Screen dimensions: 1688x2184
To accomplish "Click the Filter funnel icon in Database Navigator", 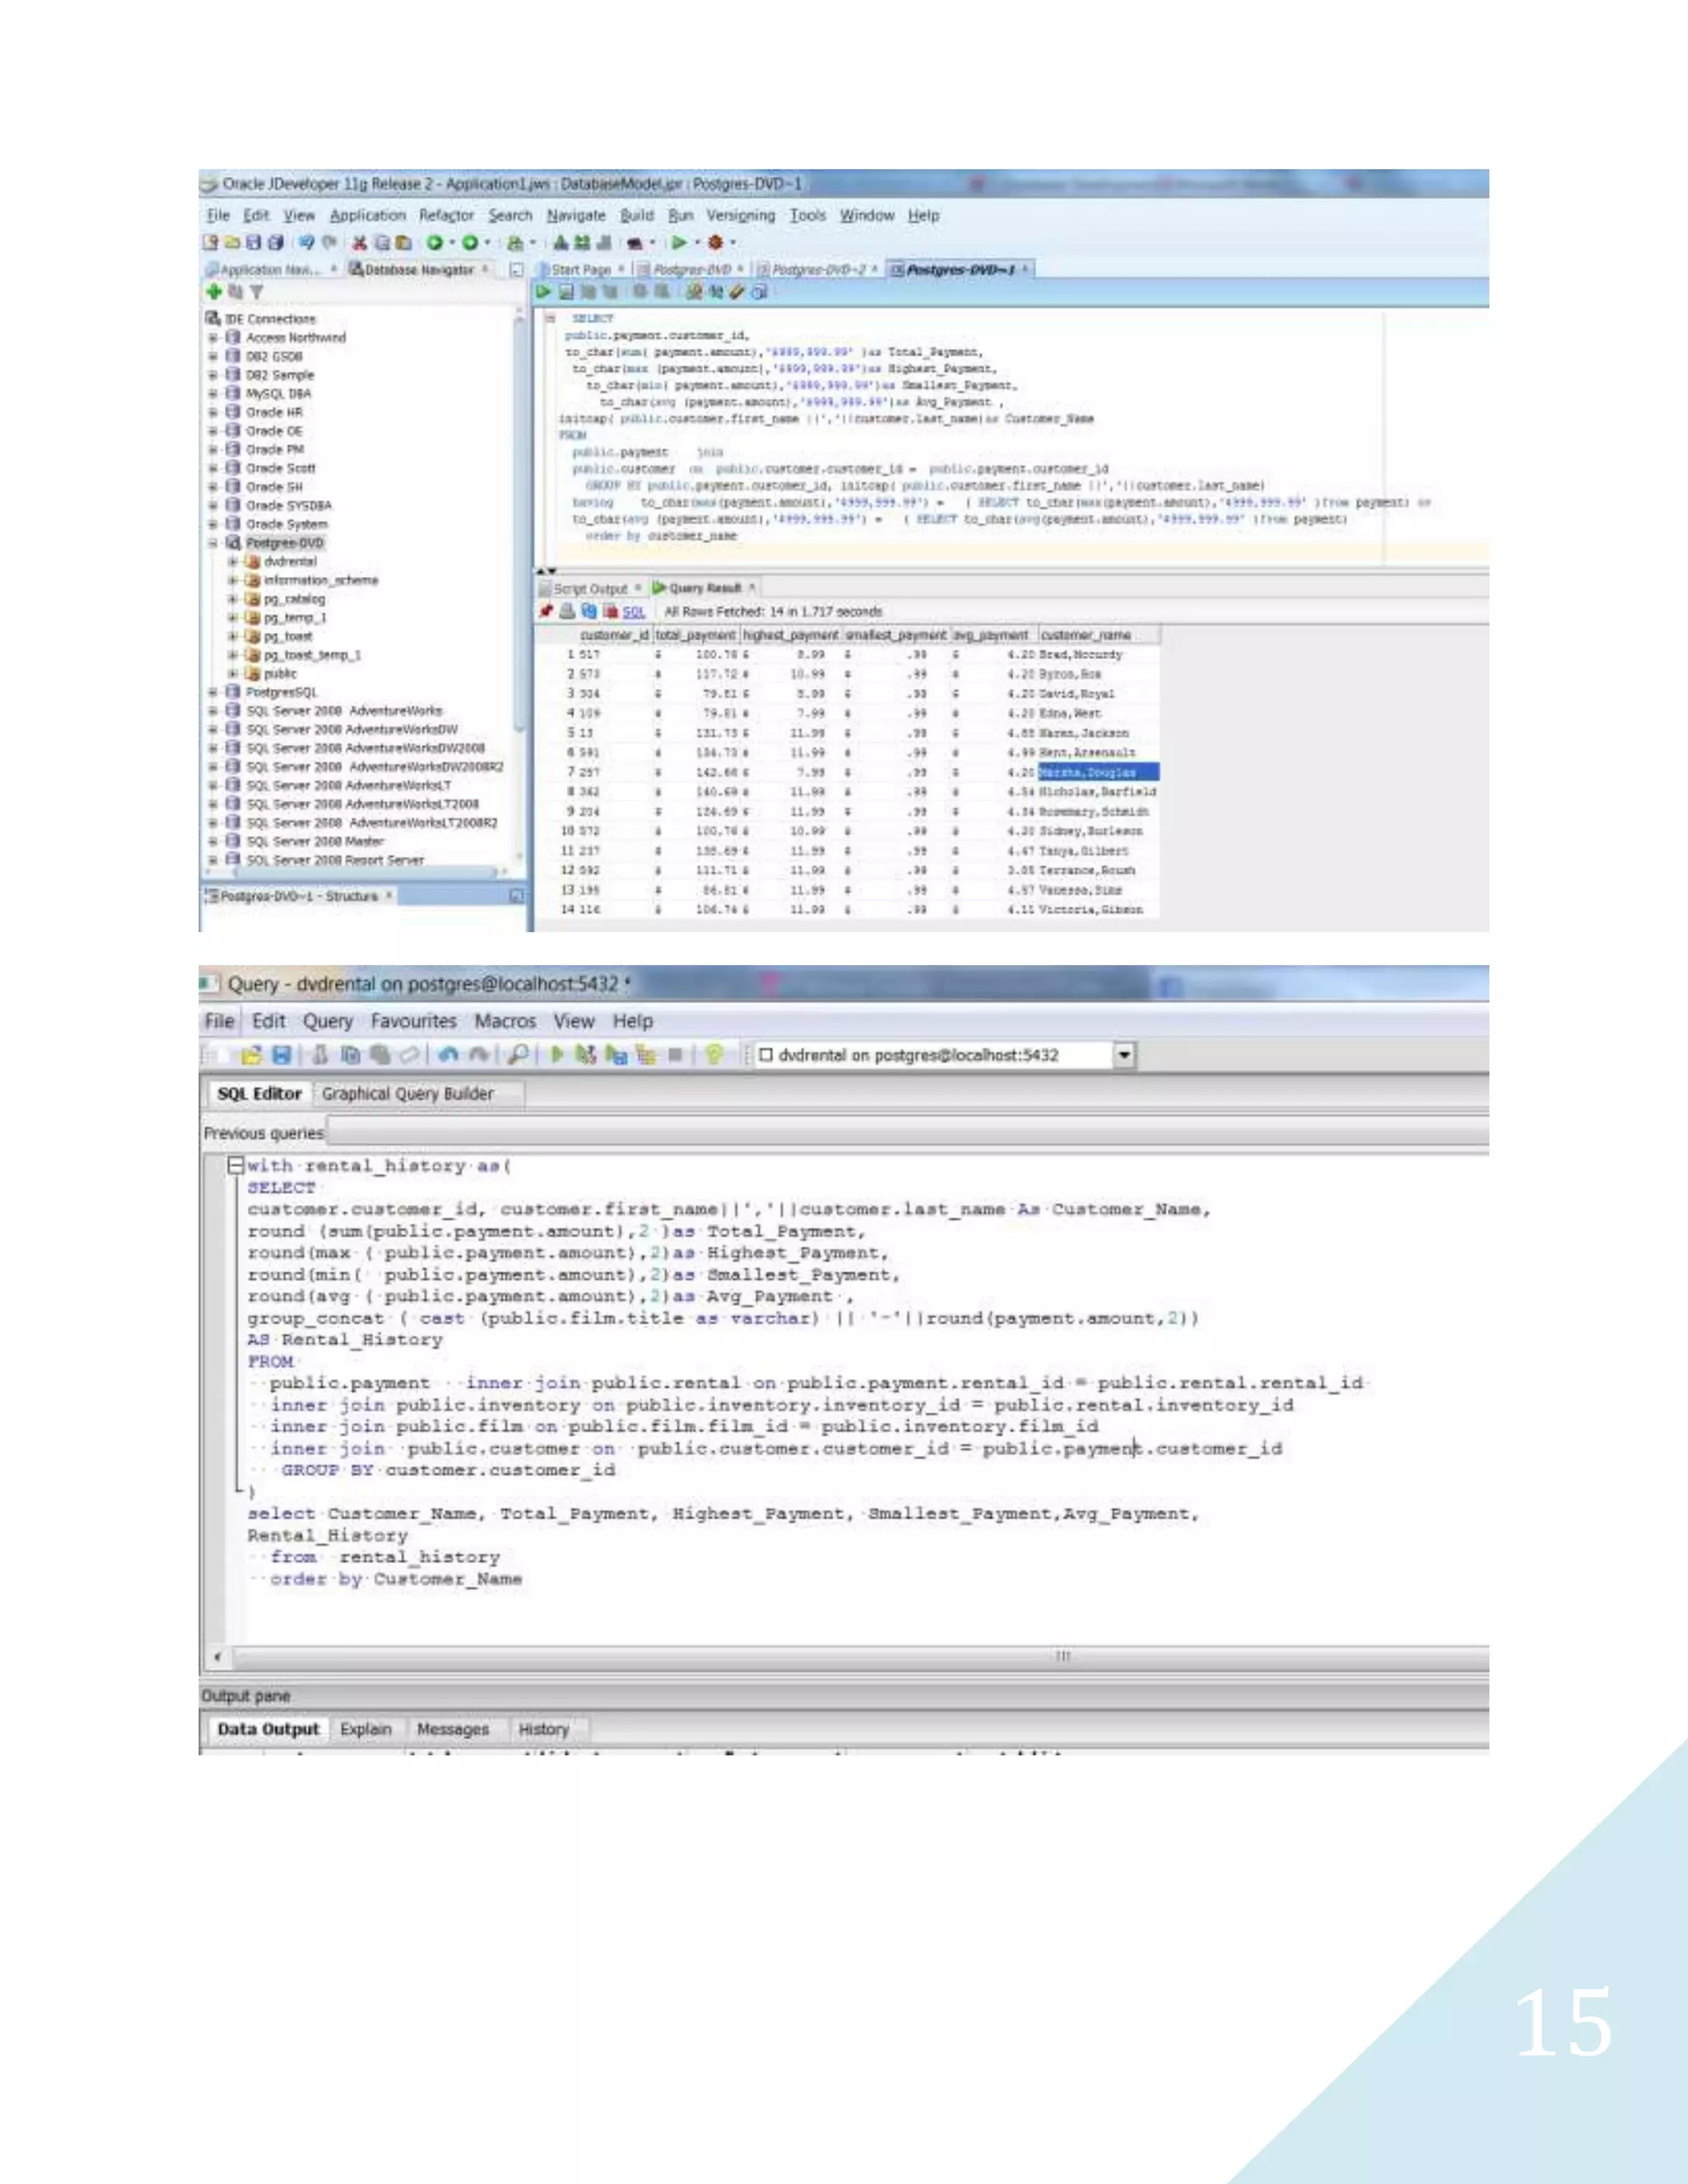I will point(257,292).
